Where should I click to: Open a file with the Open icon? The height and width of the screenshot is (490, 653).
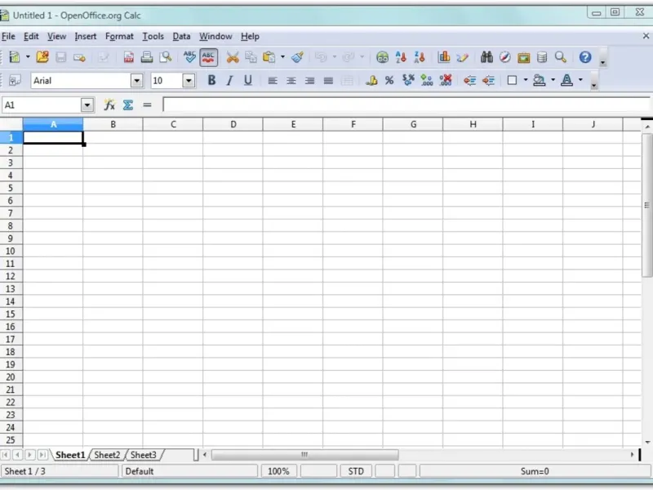pos(42,57)
